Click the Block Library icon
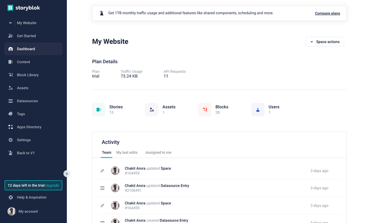The height and width of the screenshot is (223, 382). (10, 75)
